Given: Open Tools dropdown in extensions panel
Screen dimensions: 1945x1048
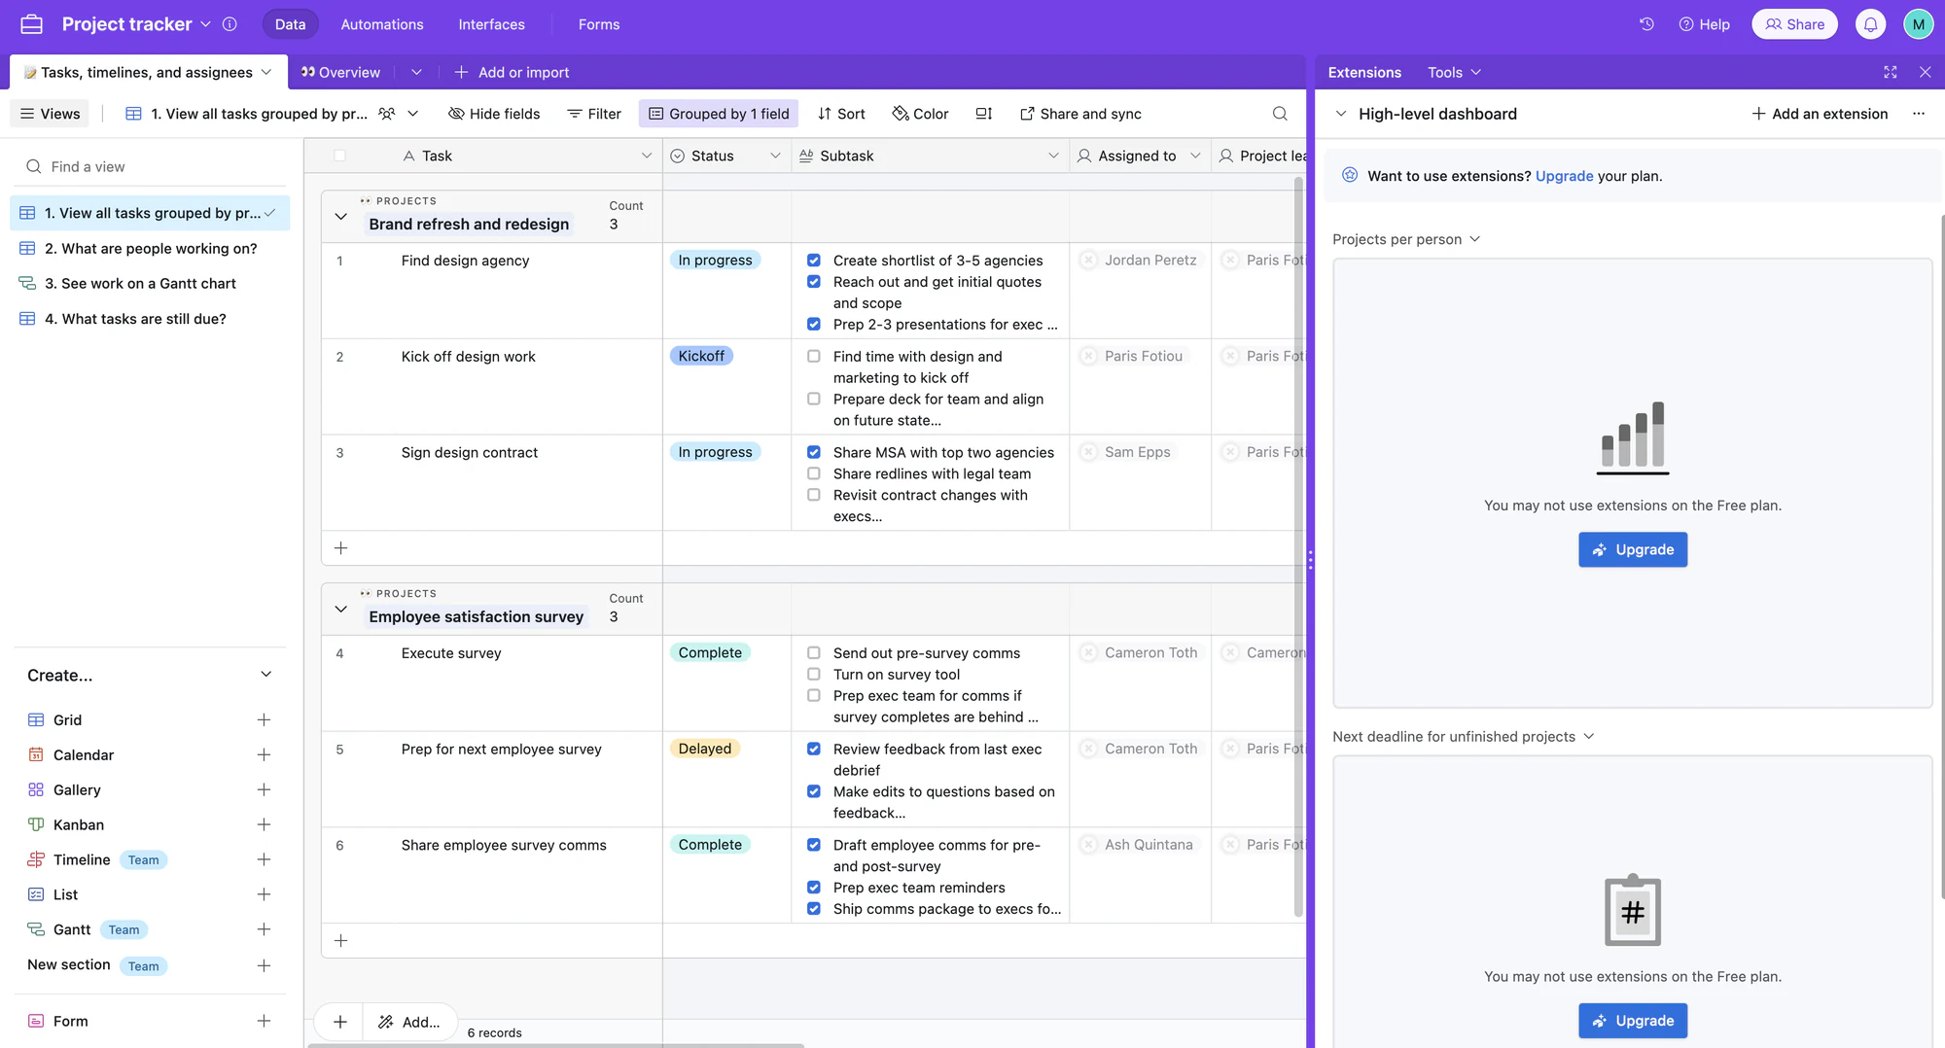Looking at the screenshot, I should (x=1454, y=72).
